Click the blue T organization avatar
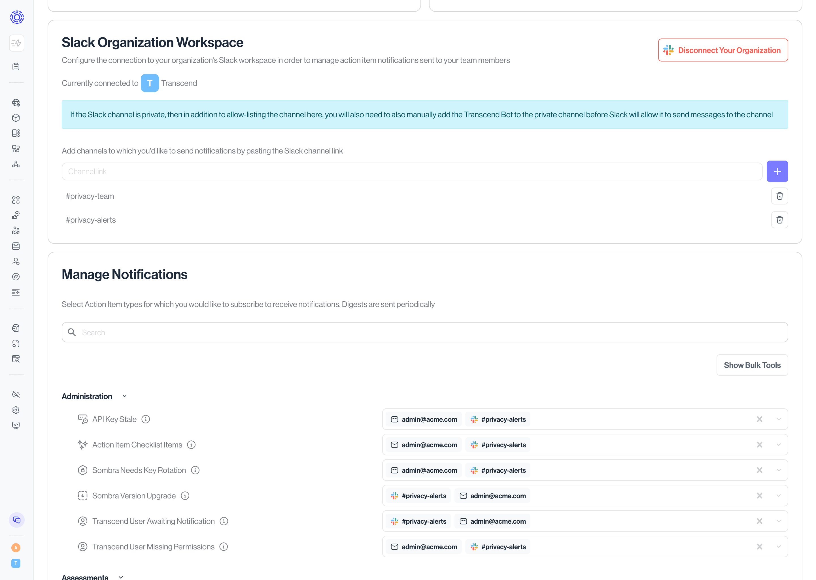816x580 pixels. pyautogui.click(x=16, y=563)
